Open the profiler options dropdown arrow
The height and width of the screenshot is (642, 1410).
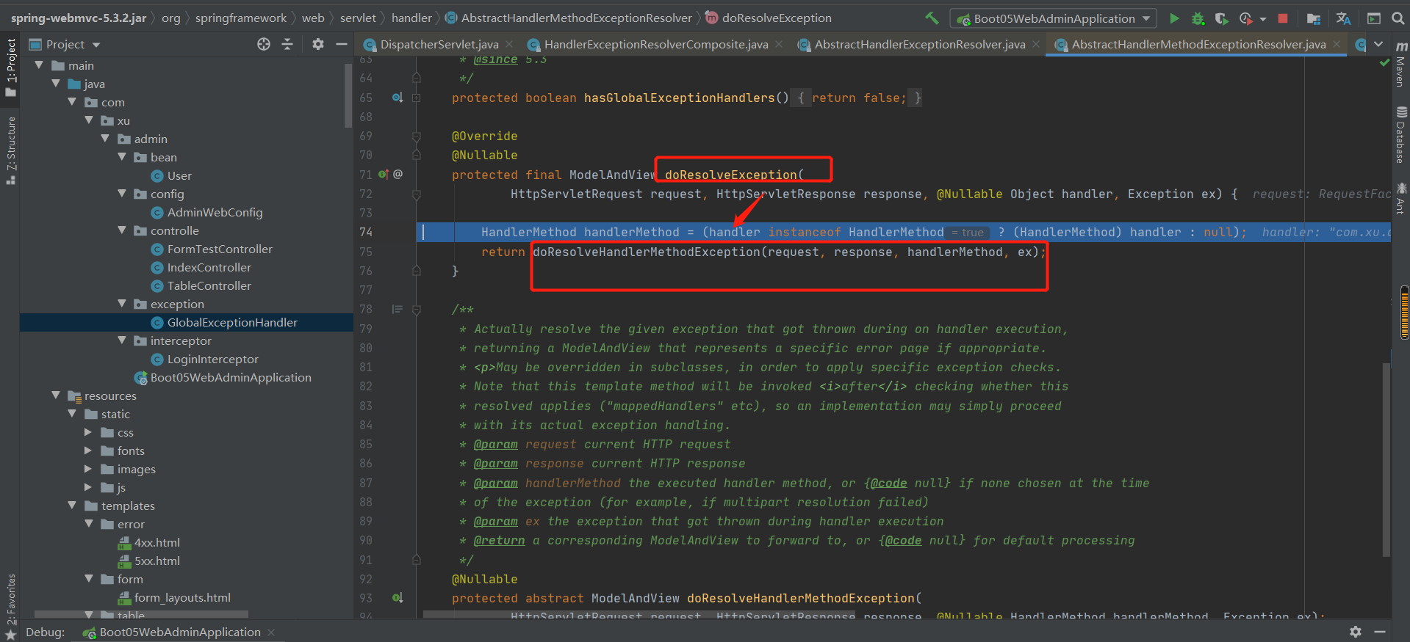click(x=1263, y=19)
